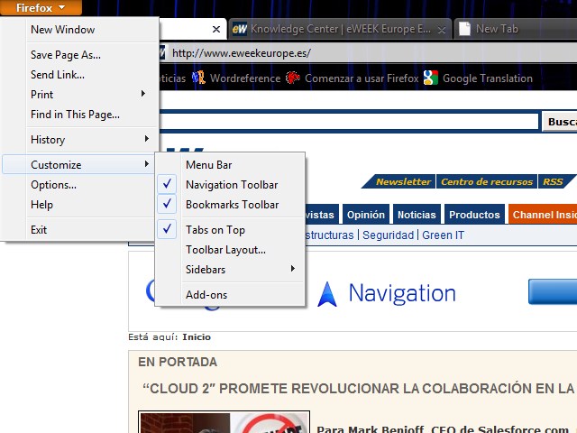Click the Buscar search button

click(x=560, y=122)
